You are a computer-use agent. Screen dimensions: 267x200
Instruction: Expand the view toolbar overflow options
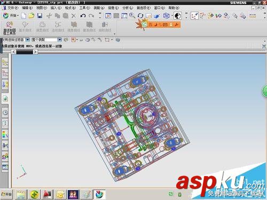point(186,15)
